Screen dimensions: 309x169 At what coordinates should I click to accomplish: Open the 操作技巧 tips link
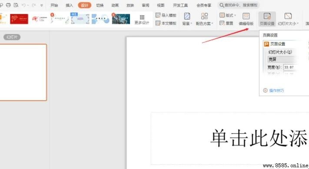[276, 90]
